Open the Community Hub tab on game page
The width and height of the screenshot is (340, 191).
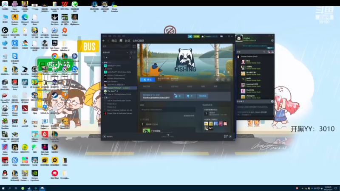point(175,87)
